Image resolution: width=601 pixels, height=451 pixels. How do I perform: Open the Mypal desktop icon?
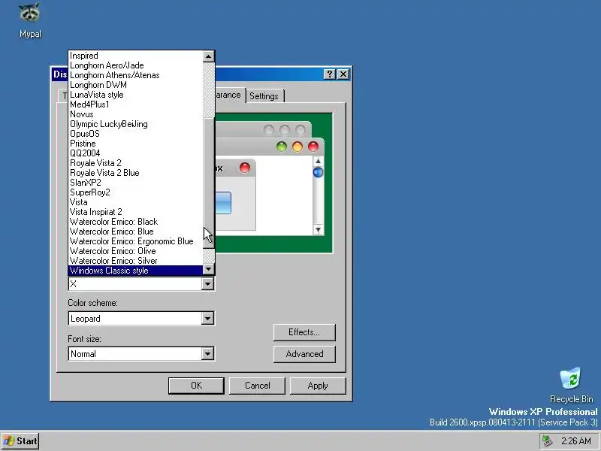pos(30,20)
